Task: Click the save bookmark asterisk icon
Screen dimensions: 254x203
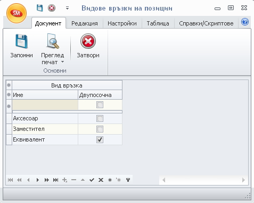Action: pyautogui.click(x=110, y=180)
